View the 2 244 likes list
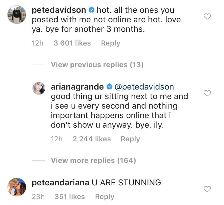Screen dimensions: 224x205 click(x=92, y=139)
